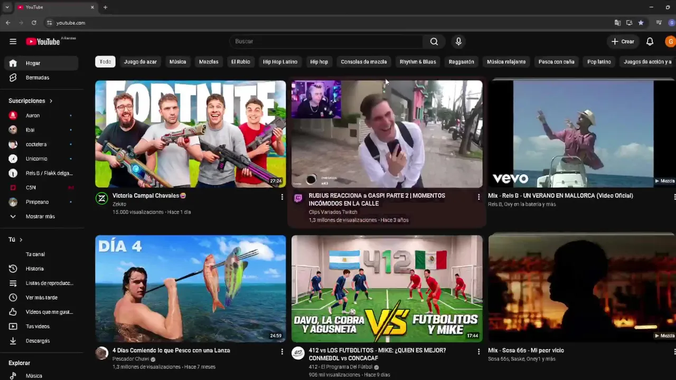Go to Hogar in sidebar
The width and height of the screenshot is (676, 380).
(x=42, y=63)
